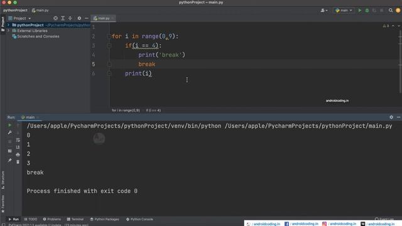The image size is (402, 226).
Task: Collapse the if block fold marker
Action: tap(109, 46)
